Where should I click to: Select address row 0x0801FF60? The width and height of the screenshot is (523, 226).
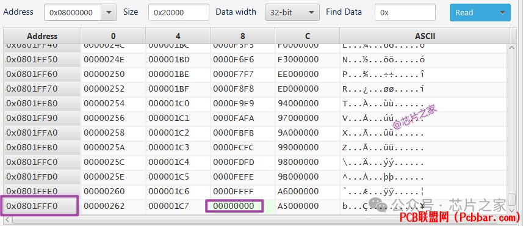pos(42,74)
